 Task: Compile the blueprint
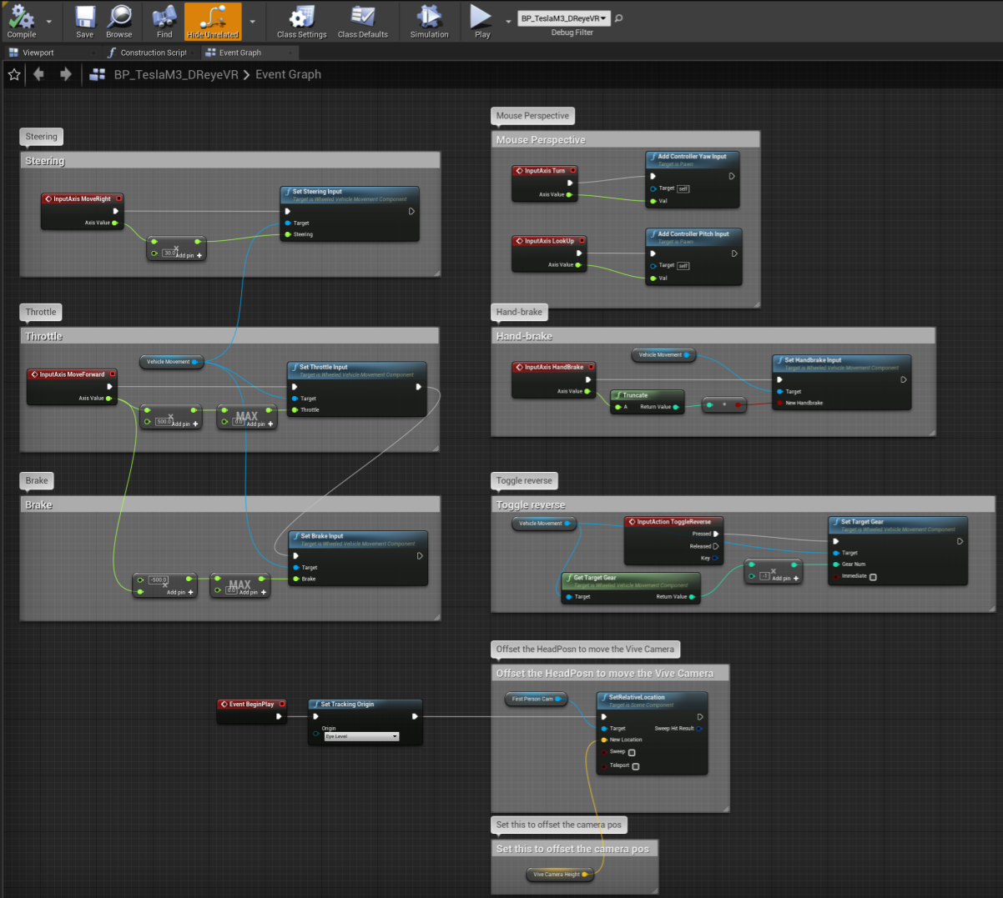point(22,22)
